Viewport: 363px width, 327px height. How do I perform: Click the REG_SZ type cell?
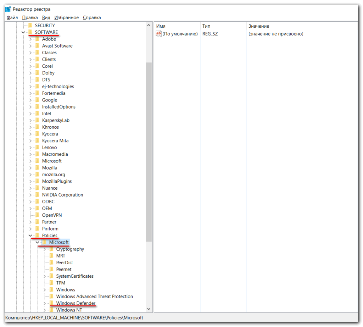click(x=210, y=34)
